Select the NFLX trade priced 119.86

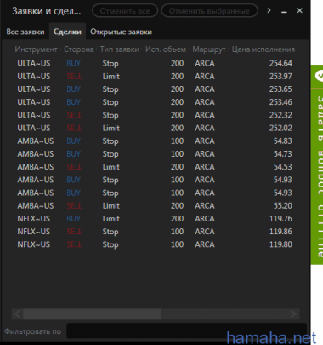click(155, 232)
